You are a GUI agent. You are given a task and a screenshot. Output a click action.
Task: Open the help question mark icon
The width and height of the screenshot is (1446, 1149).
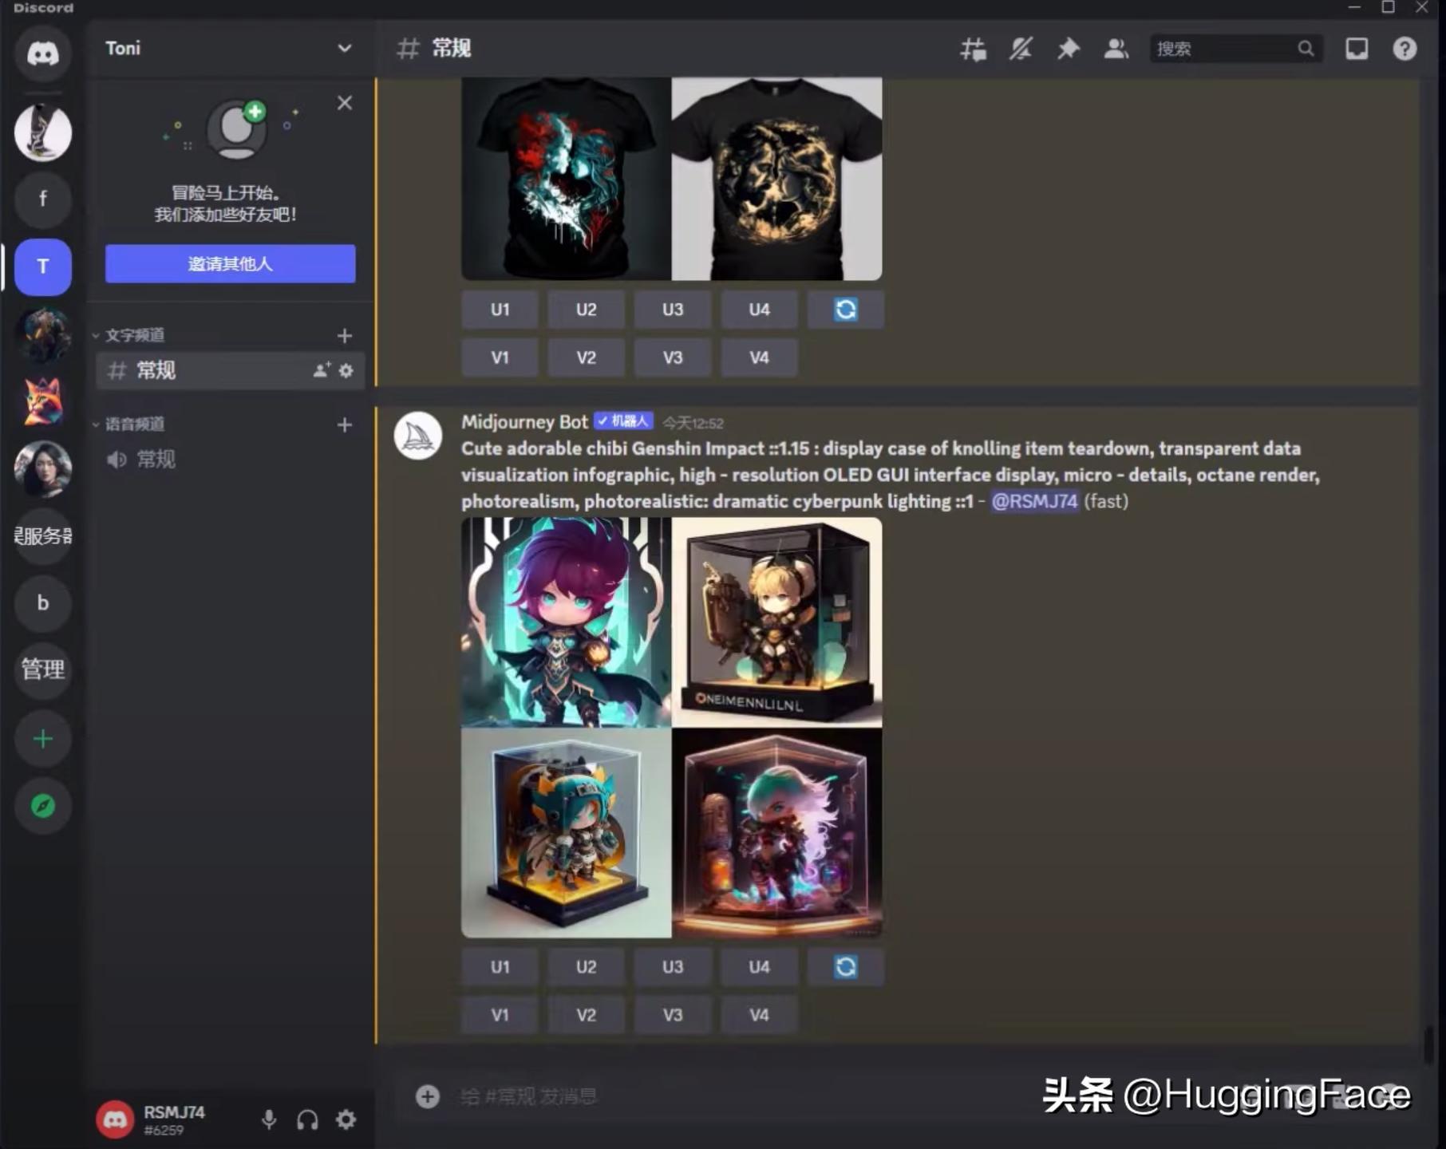(1405, 49)
